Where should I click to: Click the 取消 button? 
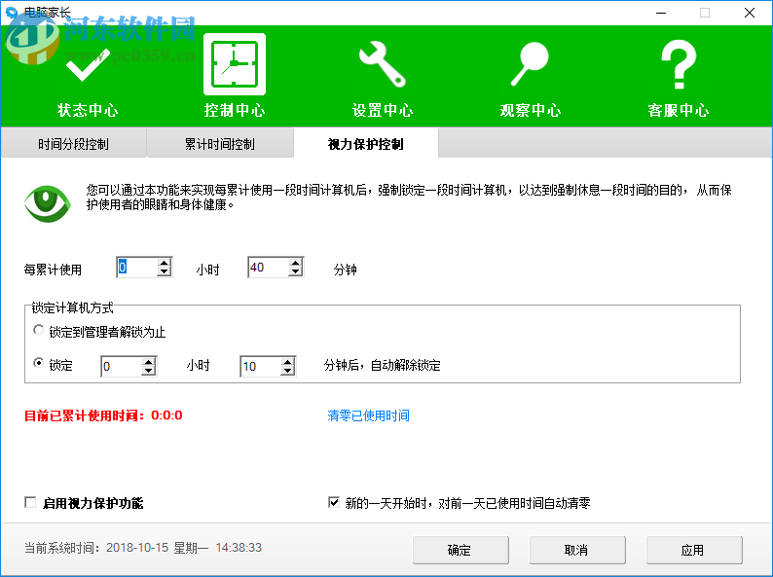(577, 550)
